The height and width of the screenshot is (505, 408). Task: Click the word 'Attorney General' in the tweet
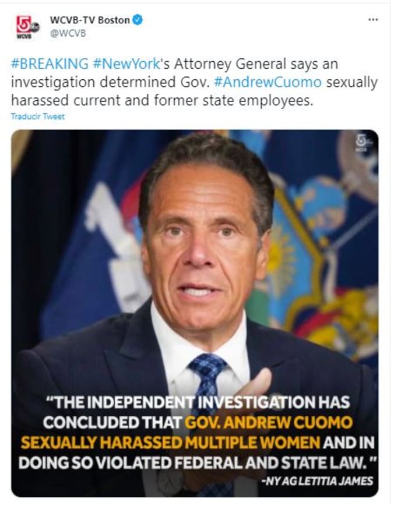230,64
